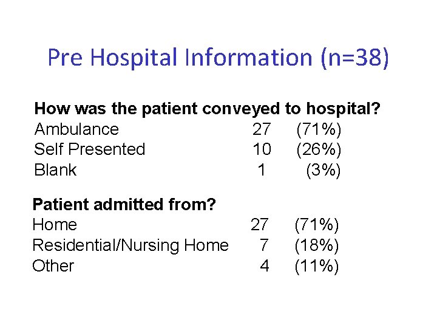Select the Self Presented label
This screenshot has width=437, height=328.
(x=90, y=149)
